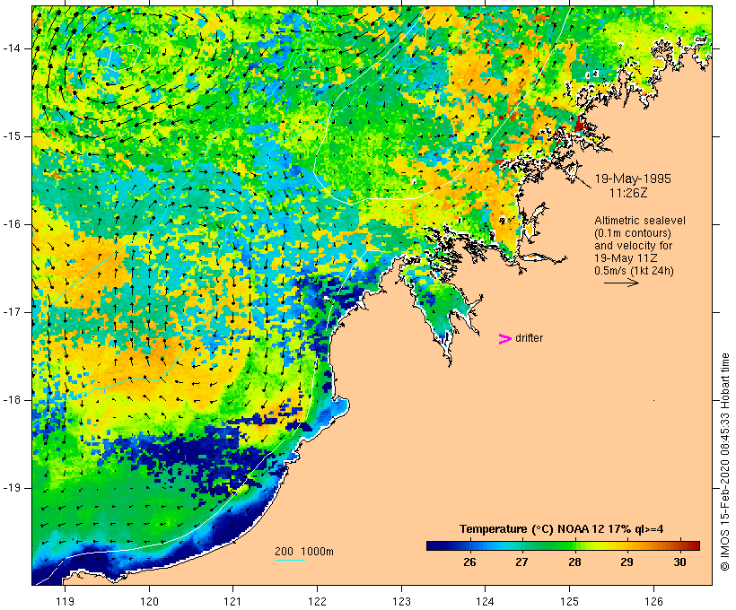The width and height of the screenshot is (736, 610).
Task: Click longitude axis label 122
Action: tap(318, 601)
